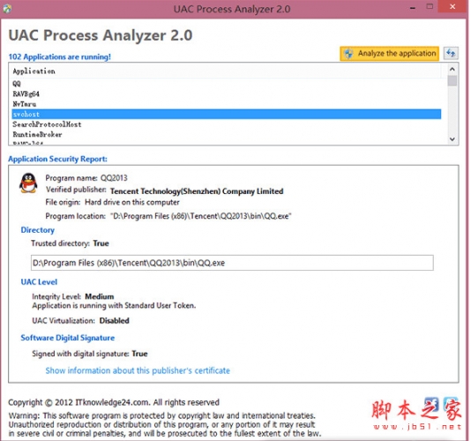The height and width of the screenshot is (441, 471).
Task: Click the Application column header
Action: coord(227,71)
